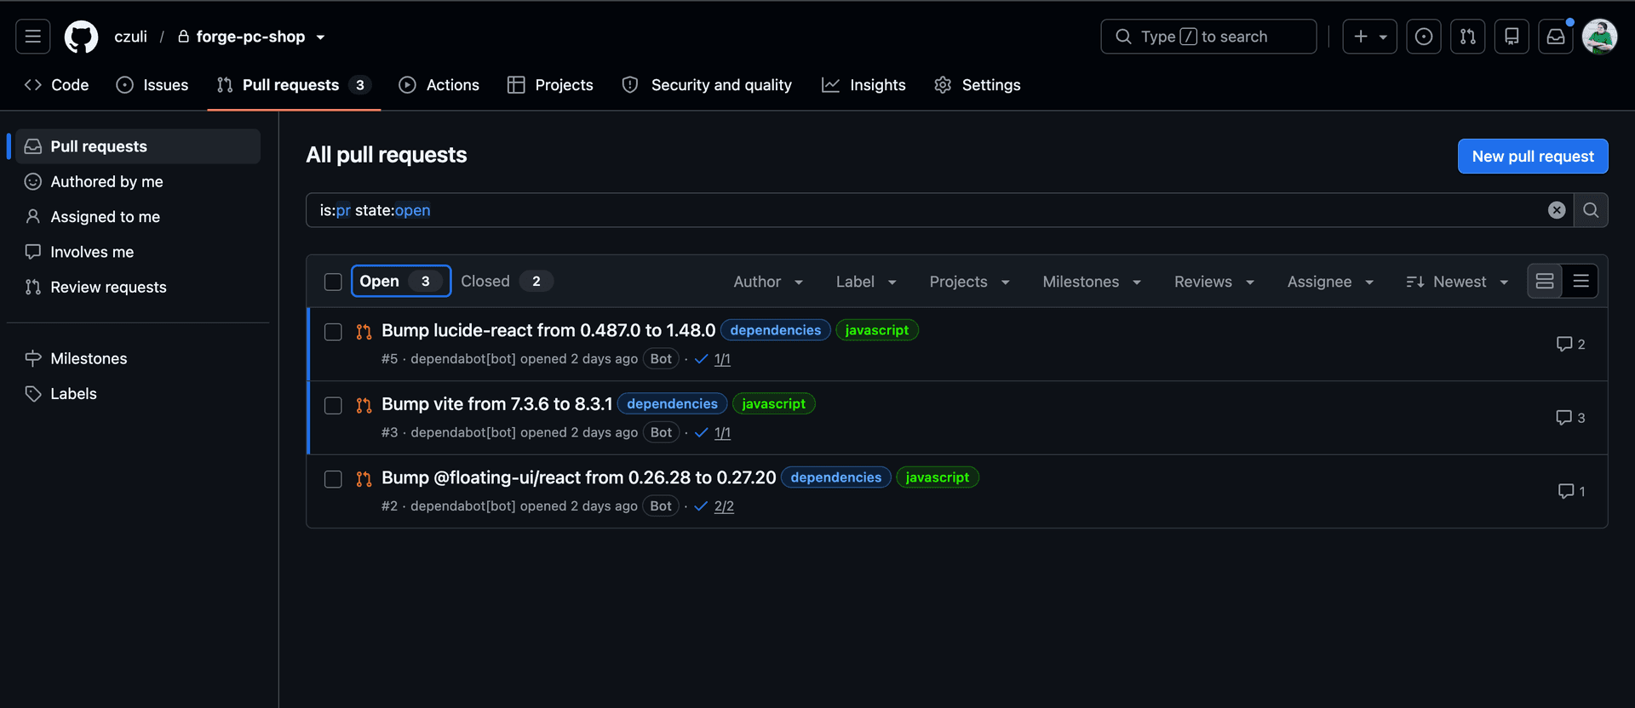Screen dimensions: 1635x708
Task: Expand the Label filter dropdown
Action: point(866,282)
